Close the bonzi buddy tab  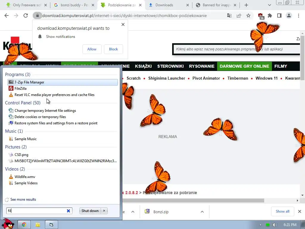[x=93, y=5]
